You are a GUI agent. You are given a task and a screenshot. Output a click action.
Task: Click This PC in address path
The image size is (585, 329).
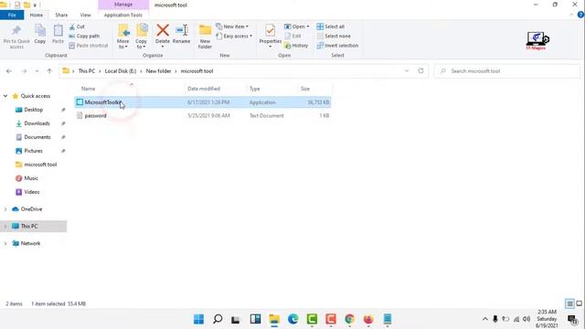click(x=87, y=71)
